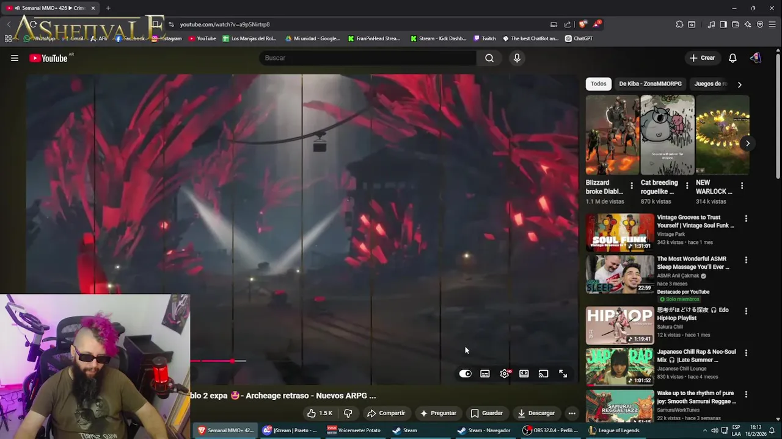Open the YouTube notifications bell

(x=733, y=58)
